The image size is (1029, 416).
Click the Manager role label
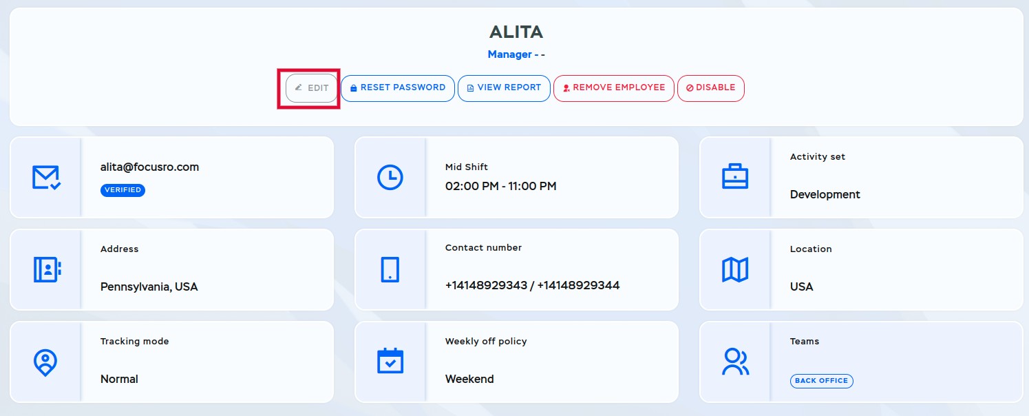click(509, 54)
